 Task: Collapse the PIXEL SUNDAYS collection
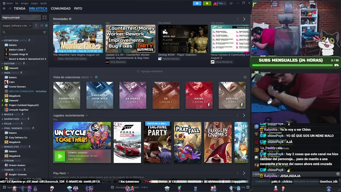coord(2,128)
